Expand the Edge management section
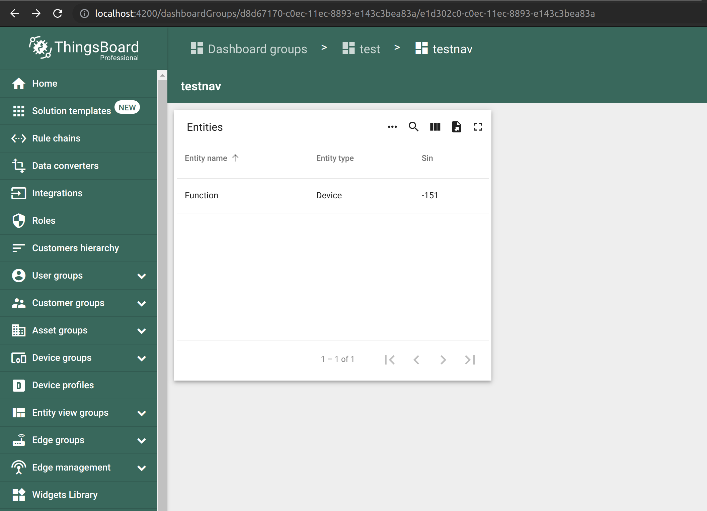The height and width of the screenshot is (511, 707). coord(142,468)
